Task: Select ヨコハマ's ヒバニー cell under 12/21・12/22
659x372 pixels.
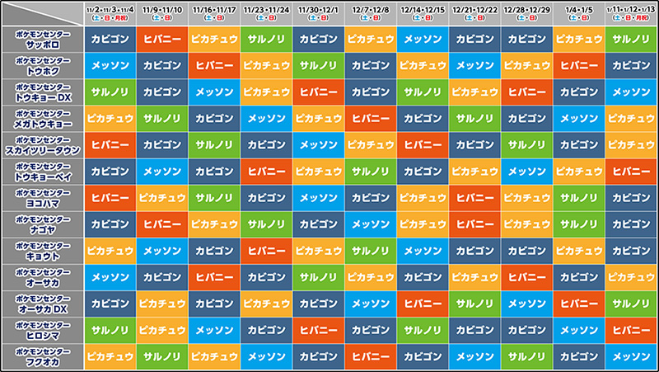Action: pyautogui.click(x=475, y=198)
